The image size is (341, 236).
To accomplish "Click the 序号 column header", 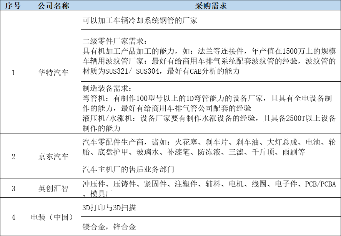I will (x=13, y=5).
